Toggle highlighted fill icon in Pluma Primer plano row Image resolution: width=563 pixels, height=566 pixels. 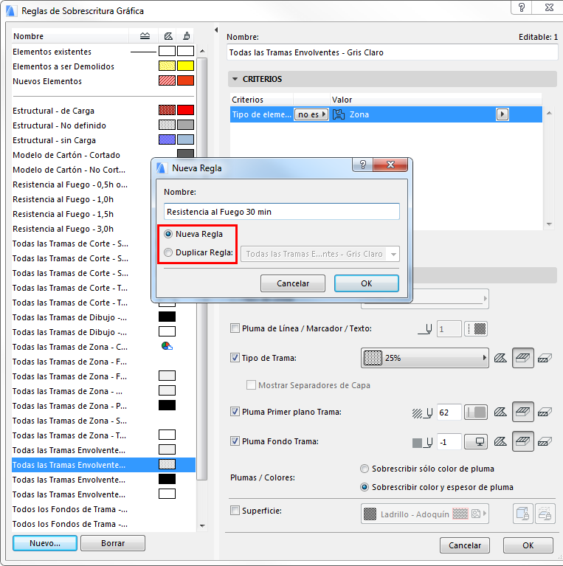coord(522,413)
